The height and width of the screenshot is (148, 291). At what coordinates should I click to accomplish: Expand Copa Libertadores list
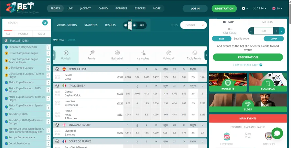pyautogui.click(x=48, y=143)
